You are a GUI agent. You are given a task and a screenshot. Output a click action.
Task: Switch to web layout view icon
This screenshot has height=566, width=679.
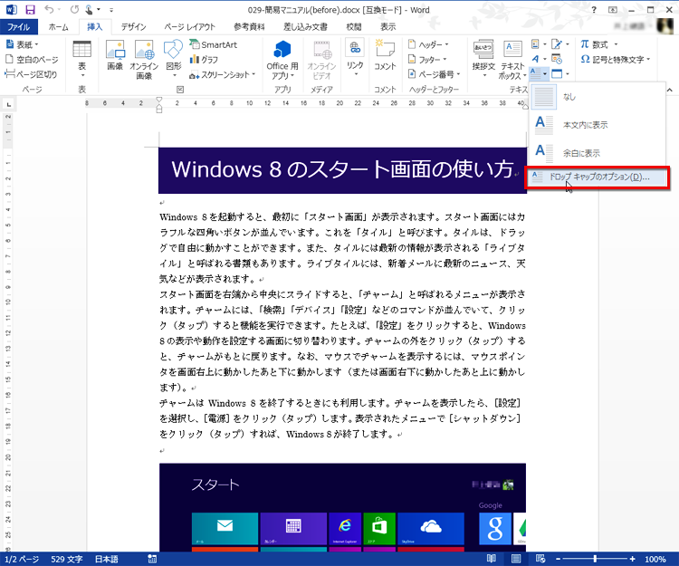click(x=540, y=559)
